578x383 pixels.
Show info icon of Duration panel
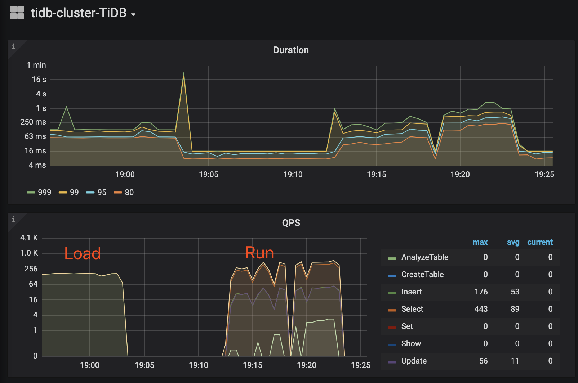13,46
